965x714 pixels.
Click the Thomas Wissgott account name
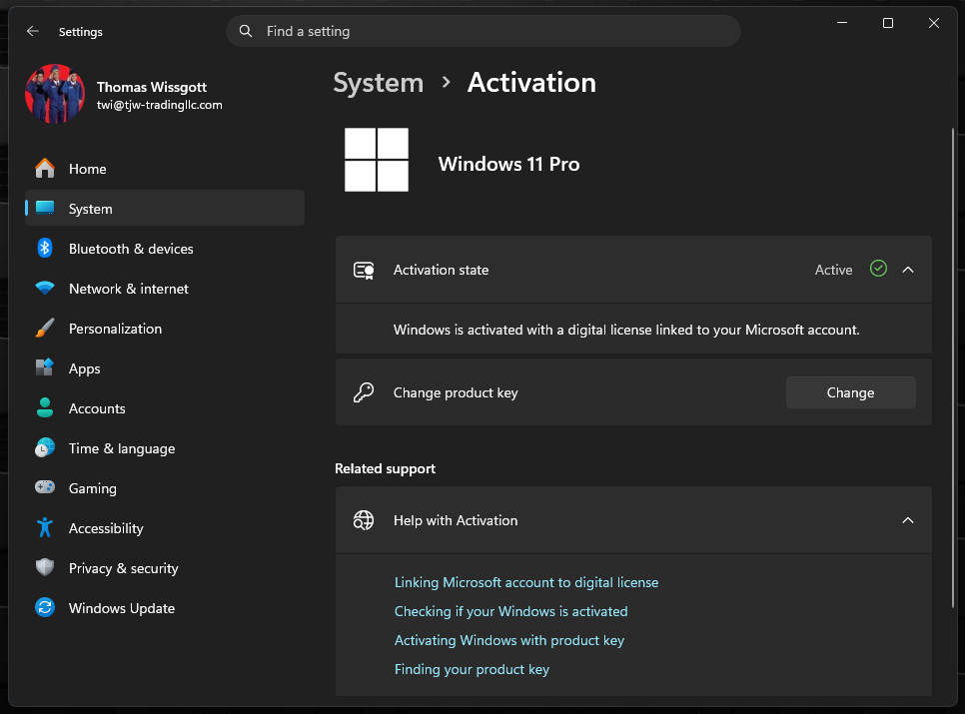(x=152, y=87)
